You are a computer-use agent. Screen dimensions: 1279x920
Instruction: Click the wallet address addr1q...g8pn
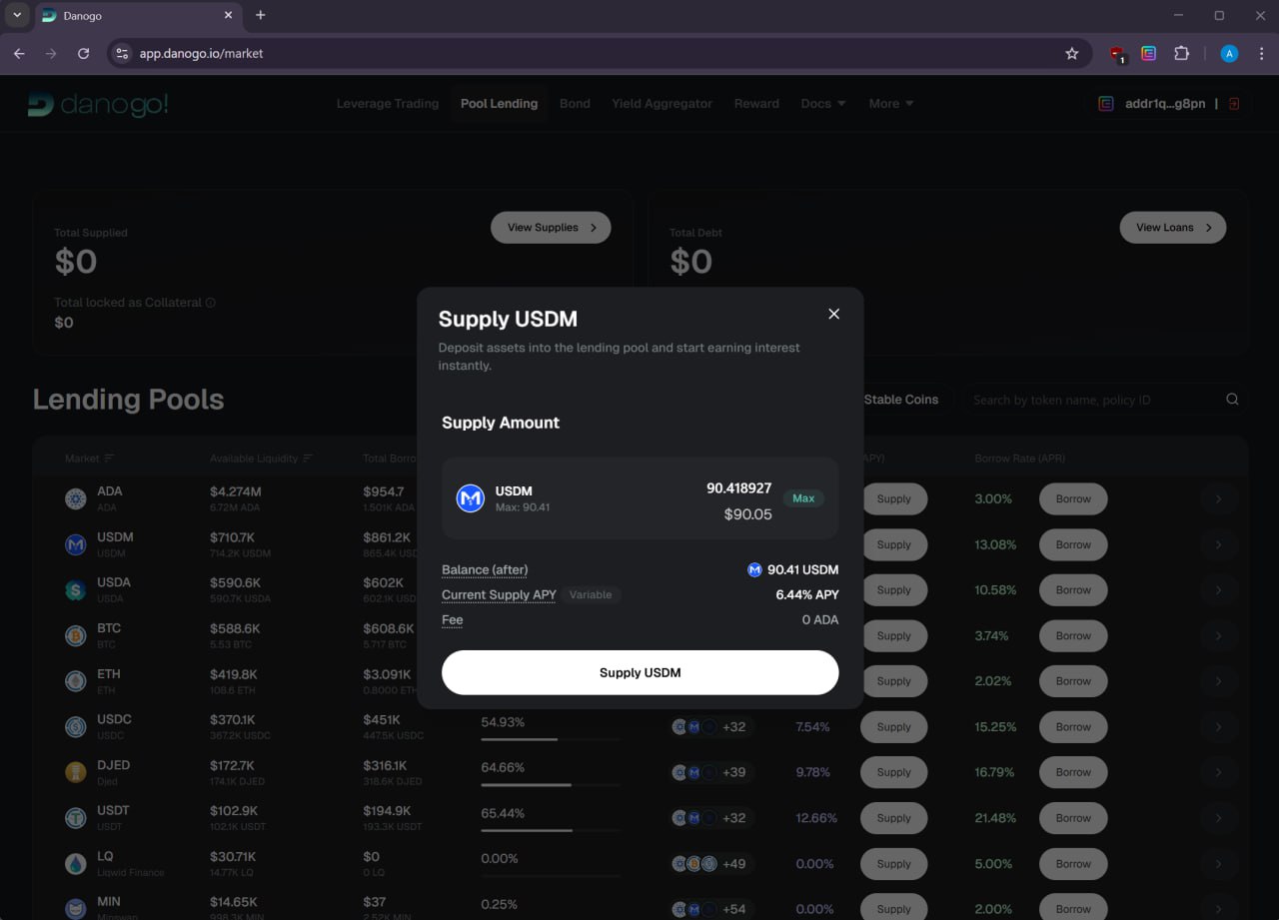click(1165, 104)
